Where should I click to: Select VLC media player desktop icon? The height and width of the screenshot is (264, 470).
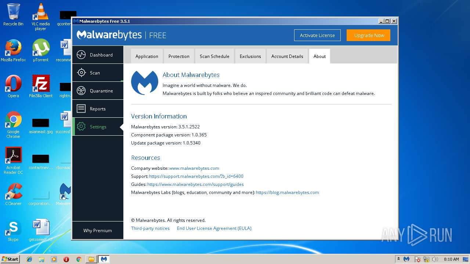point(40,17)
